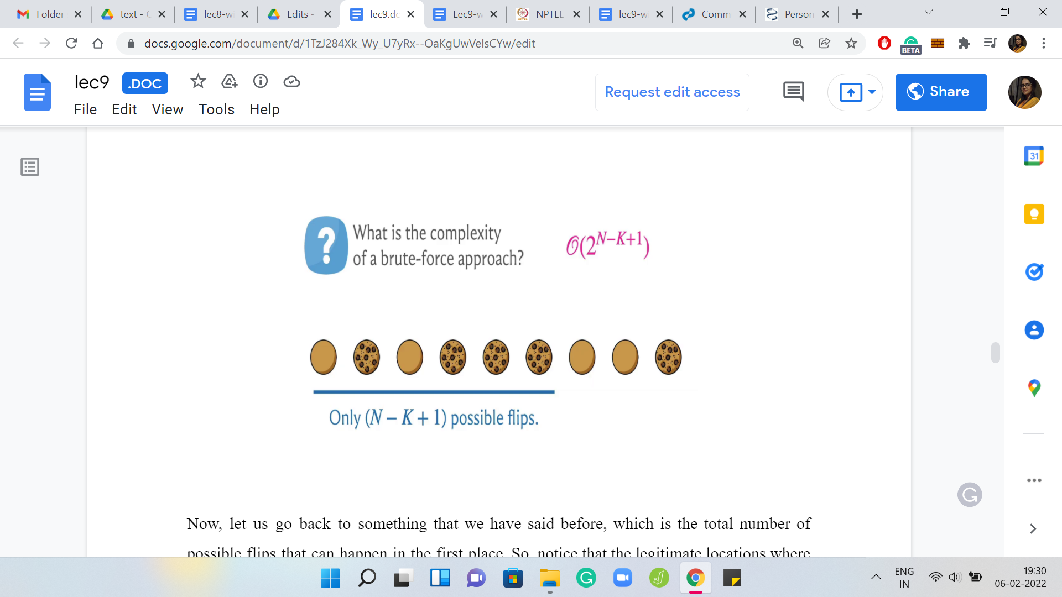Close the NPTEL tab
This screenshot has height=597, width=1062.
(576, 14)
